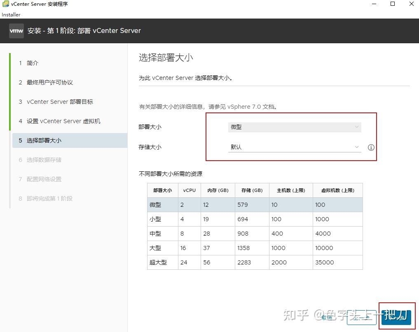
Task: Click the chevron on the 存储大小 dropdown
Action: point(356,147)
